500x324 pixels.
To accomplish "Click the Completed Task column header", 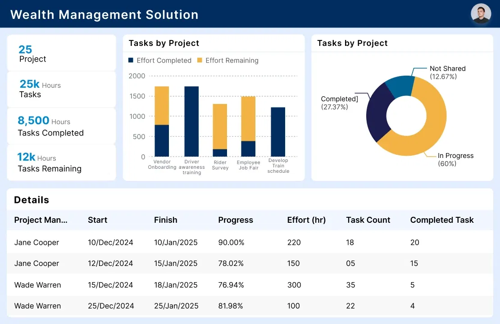I will tap(441, 220).
